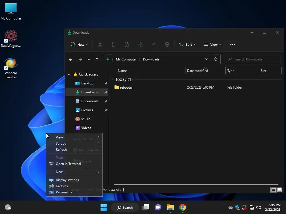This screenshot has width=286, height=214.
Task: Go up one folder level arrow
Action: pyautogui.click(x=97, y=59)
